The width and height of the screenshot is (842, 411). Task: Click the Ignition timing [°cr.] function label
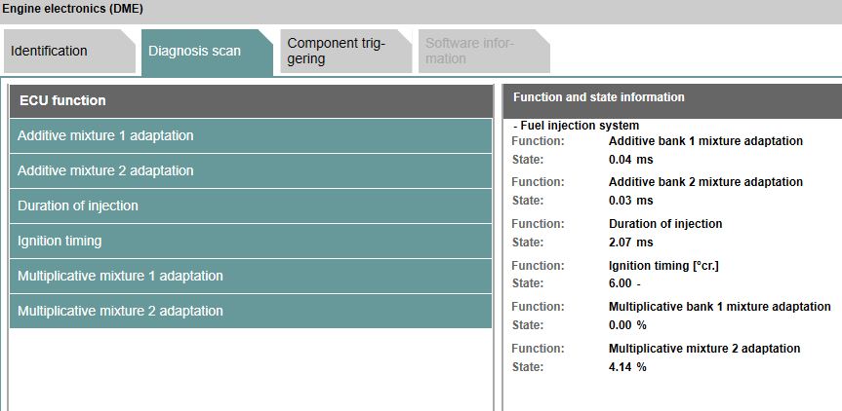pos(663,265)
